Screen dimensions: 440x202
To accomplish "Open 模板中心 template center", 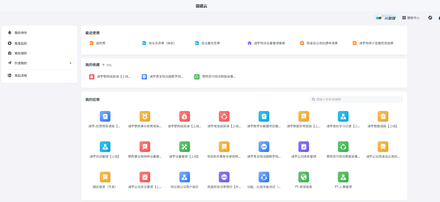I will coord(411,18).
